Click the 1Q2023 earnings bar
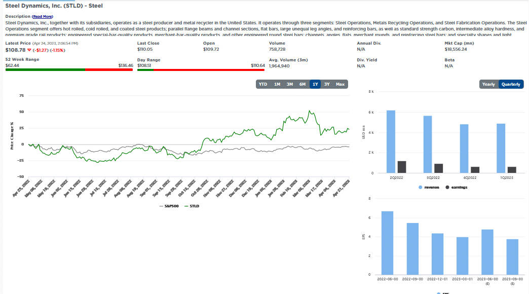The image size is (529, 294). (x=512, y=170)
